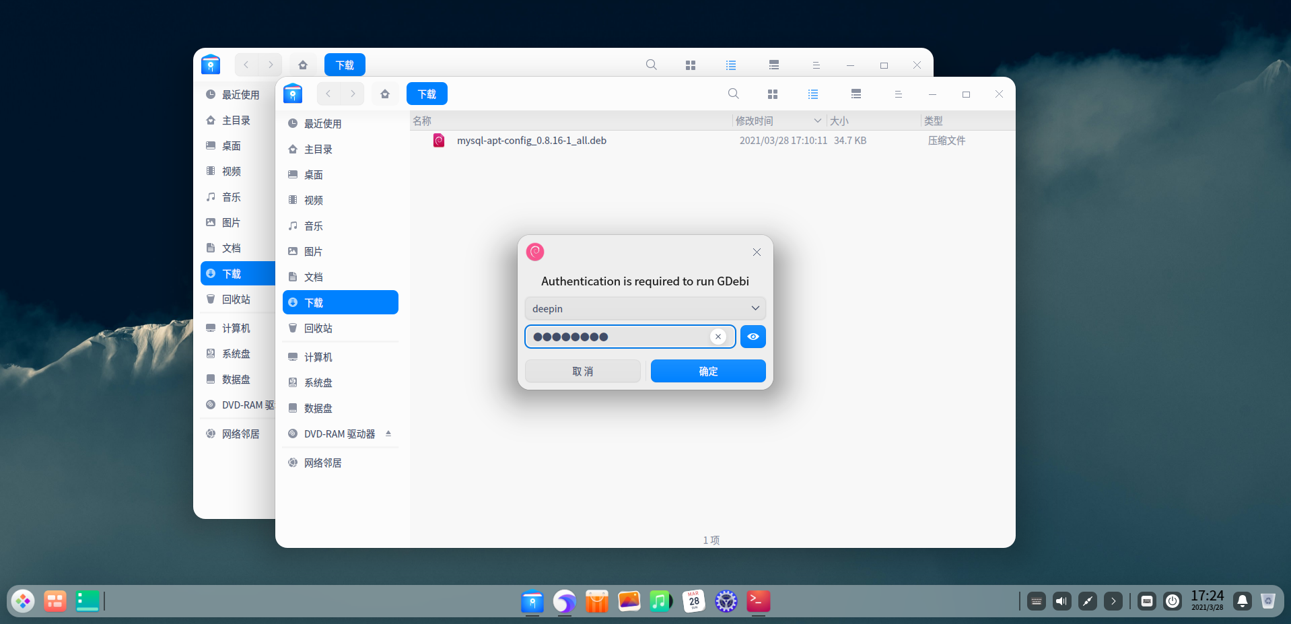Open 回收站 in the front window sidebar

(x=341, y=328)
